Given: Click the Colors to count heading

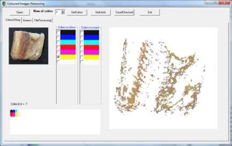Looking at the screenshot, I should pyautogui.click(x=90, y=28).
